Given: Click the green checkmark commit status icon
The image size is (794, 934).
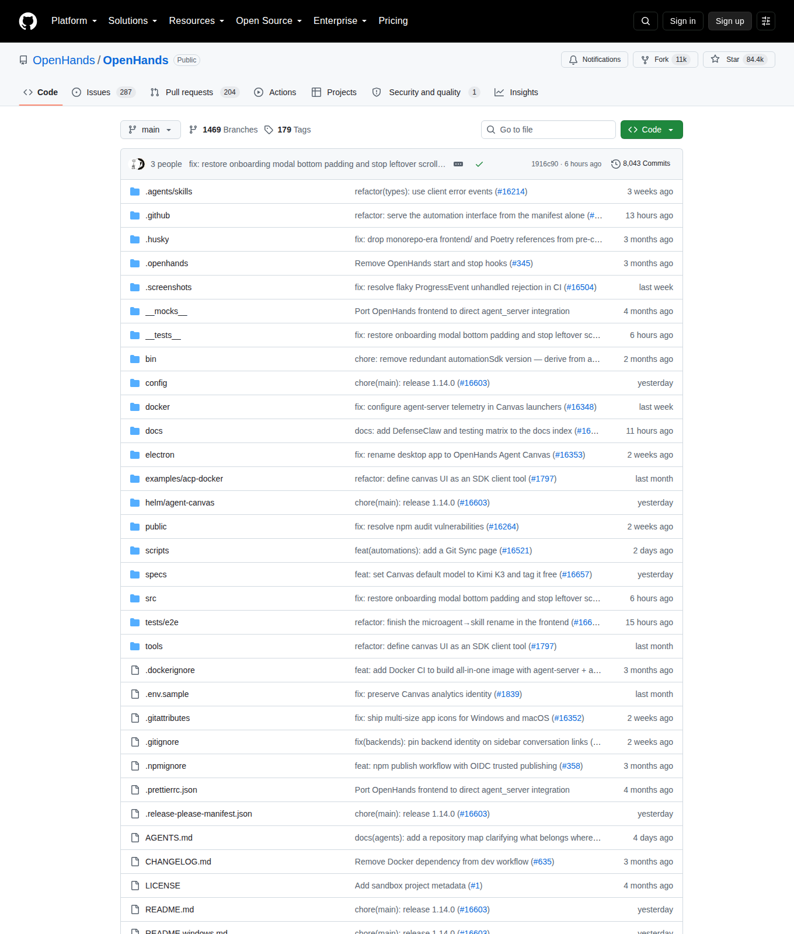Looking at the screenshot, I should tap(479, 164).
